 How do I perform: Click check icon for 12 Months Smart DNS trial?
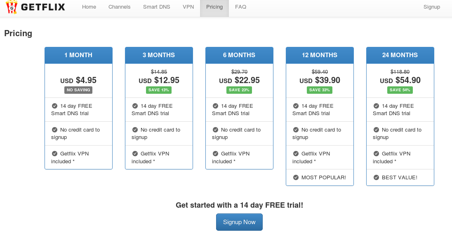(x=296, y=106)
